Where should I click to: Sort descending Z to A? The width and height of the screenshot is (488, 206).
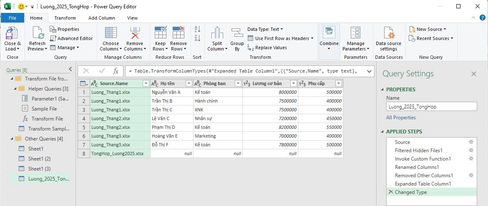[197, 38]
